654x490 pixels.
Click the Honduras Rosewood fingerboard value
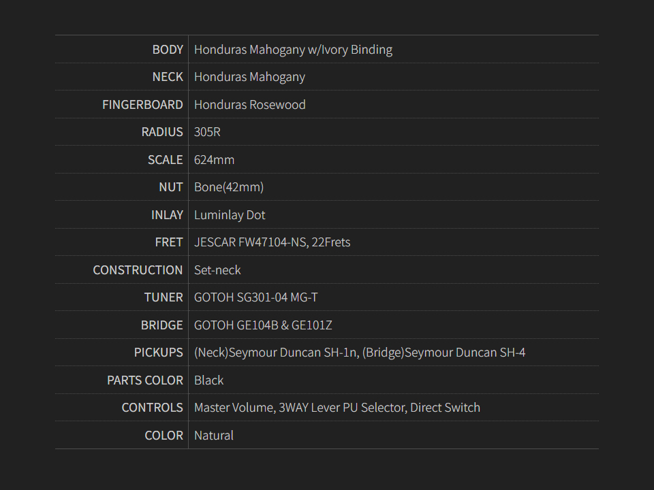249,105
